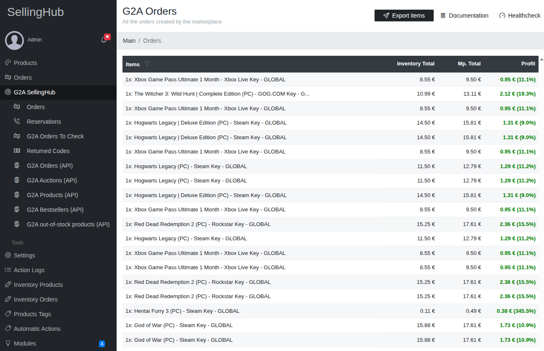Click the G2A Auctions (API) icon
The image size is (544, 351).
point(17,180)
